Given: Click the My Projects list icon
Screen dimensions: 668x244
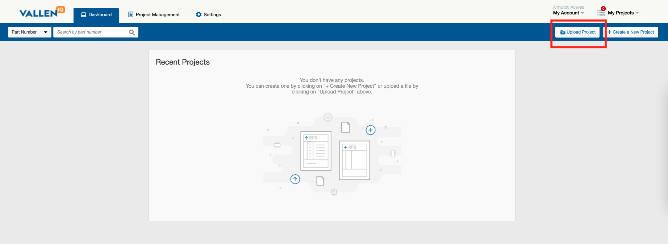Looking at the screenshot, I should (x=601, y=13).
